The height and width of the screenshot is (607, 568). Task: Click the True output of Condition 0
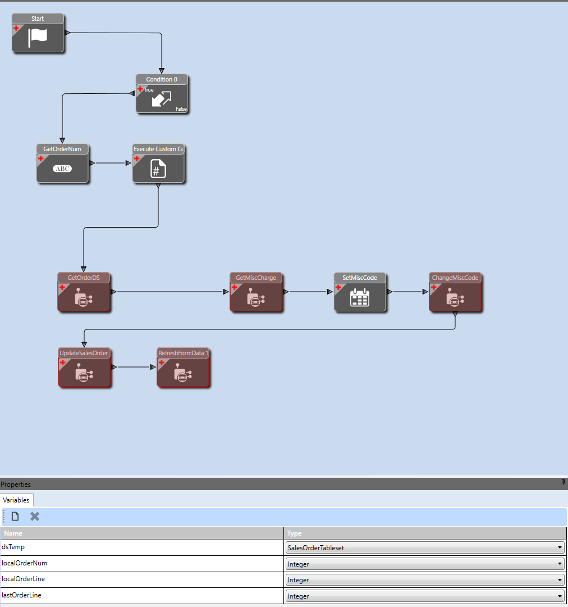click(x=149, y=90)
